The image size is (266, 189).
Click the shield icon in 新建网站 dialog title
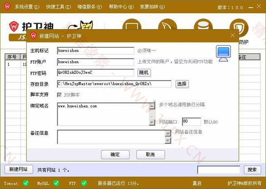[x=33, y=36]
